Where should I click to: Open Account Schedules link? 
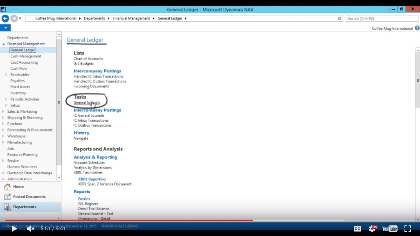[x=89, y=163]
